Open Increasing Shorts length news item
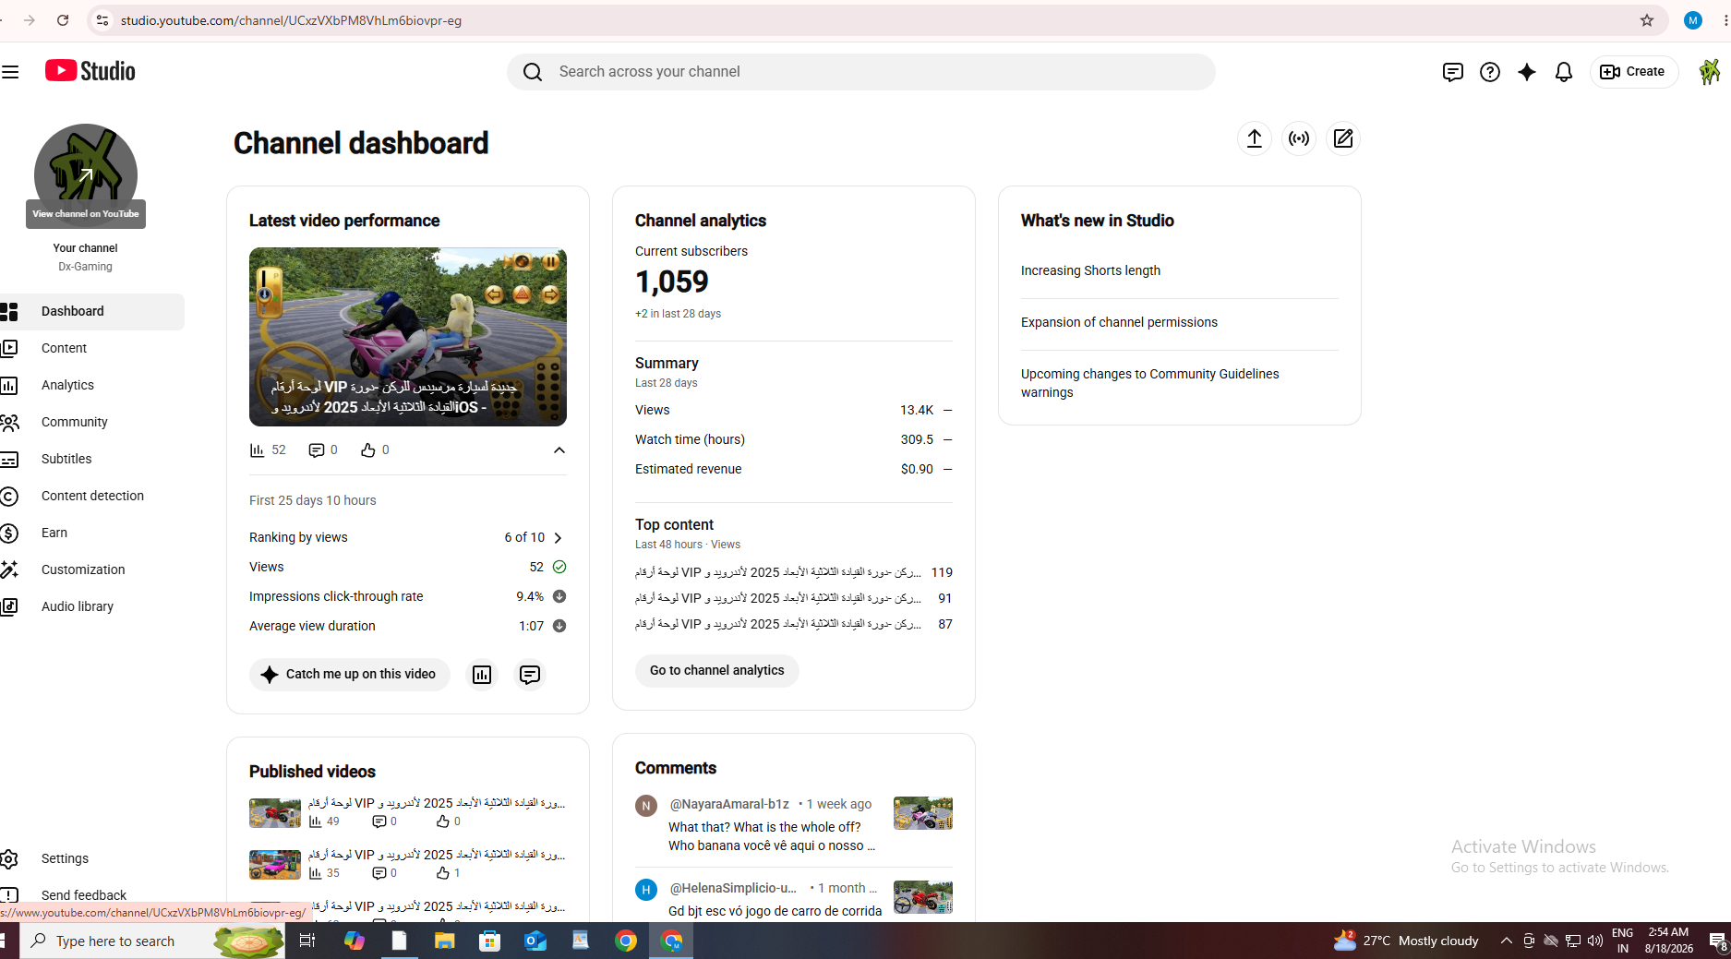Screen dimensions: 1731x959 1090,270
